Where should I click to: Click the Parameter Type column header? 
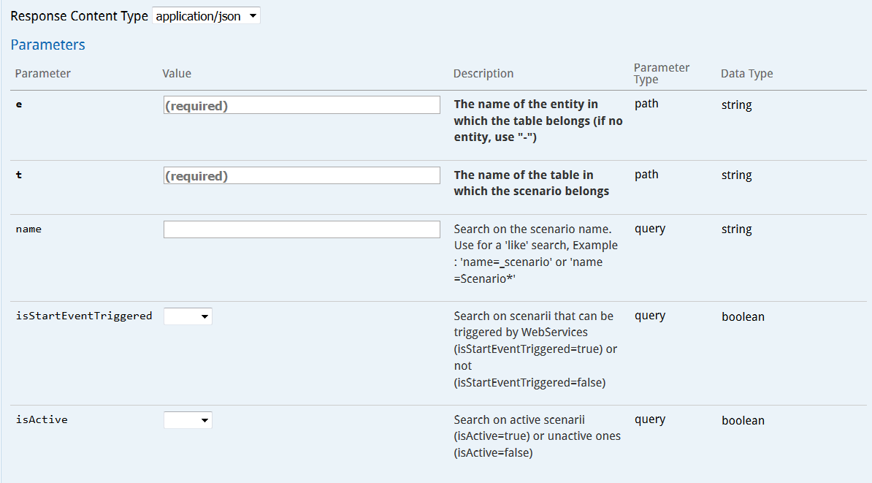pos(661,73)
